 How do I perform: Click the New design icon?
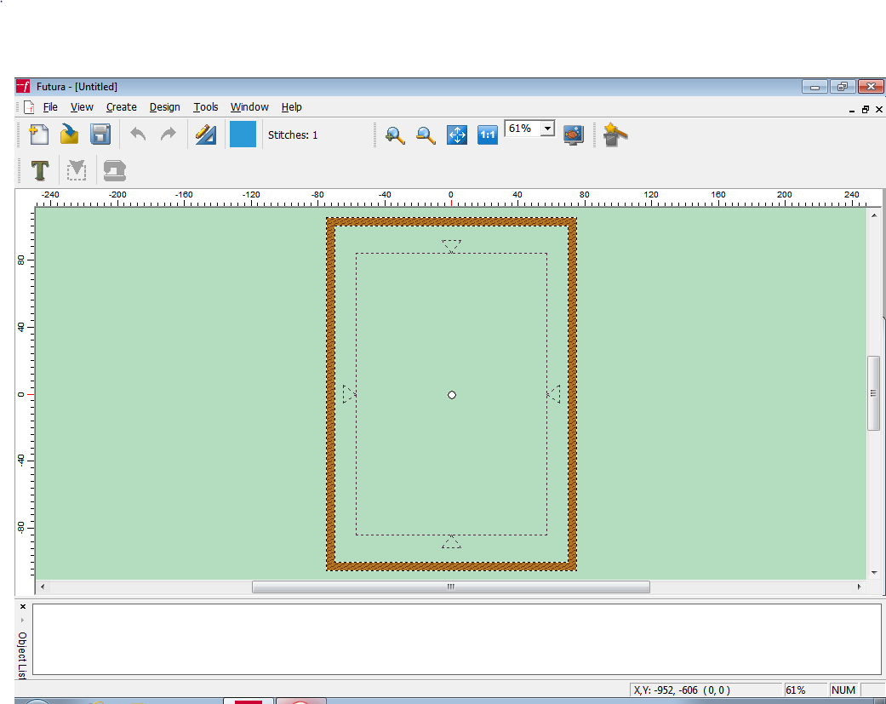pos(38,135)
